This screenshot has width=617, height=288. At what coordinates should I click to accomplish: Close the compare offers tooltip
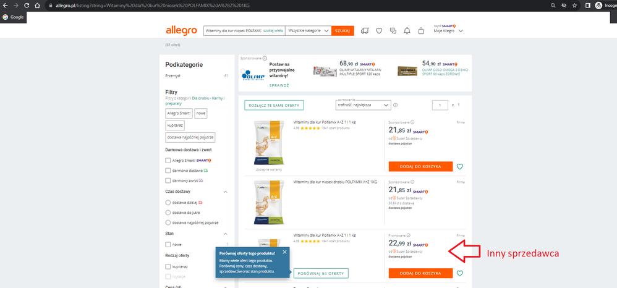(x=284, y=252)
